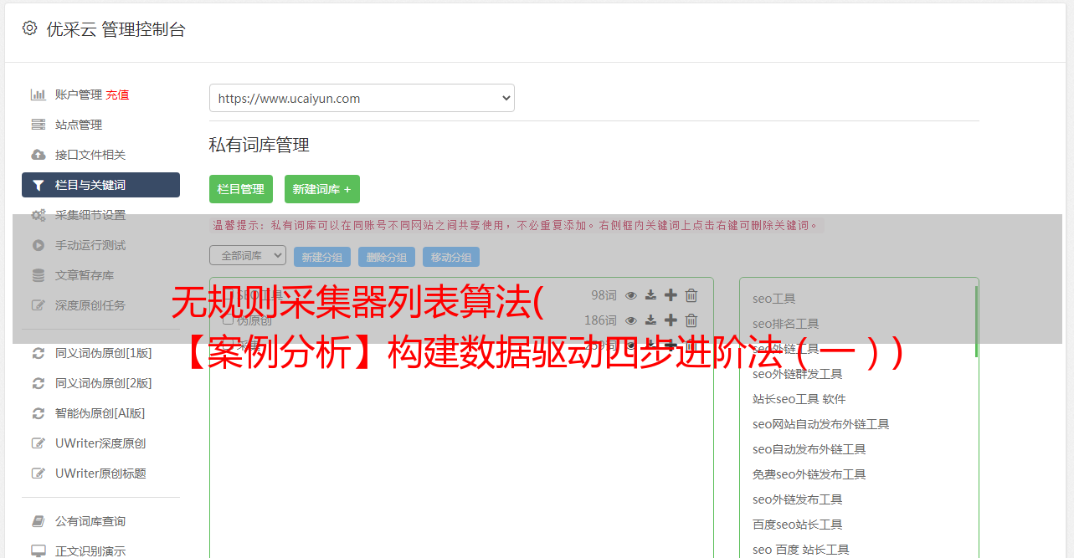The height and width of the screenshot is (558, 1074).
Task: Click the plus icon on 186词 row
Action: [x=671, y=320]
